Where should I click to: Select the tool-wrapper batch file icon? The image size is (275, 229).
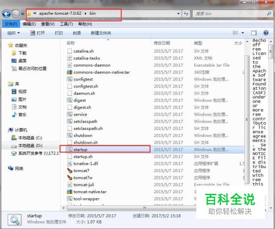[x=70, y=199]
